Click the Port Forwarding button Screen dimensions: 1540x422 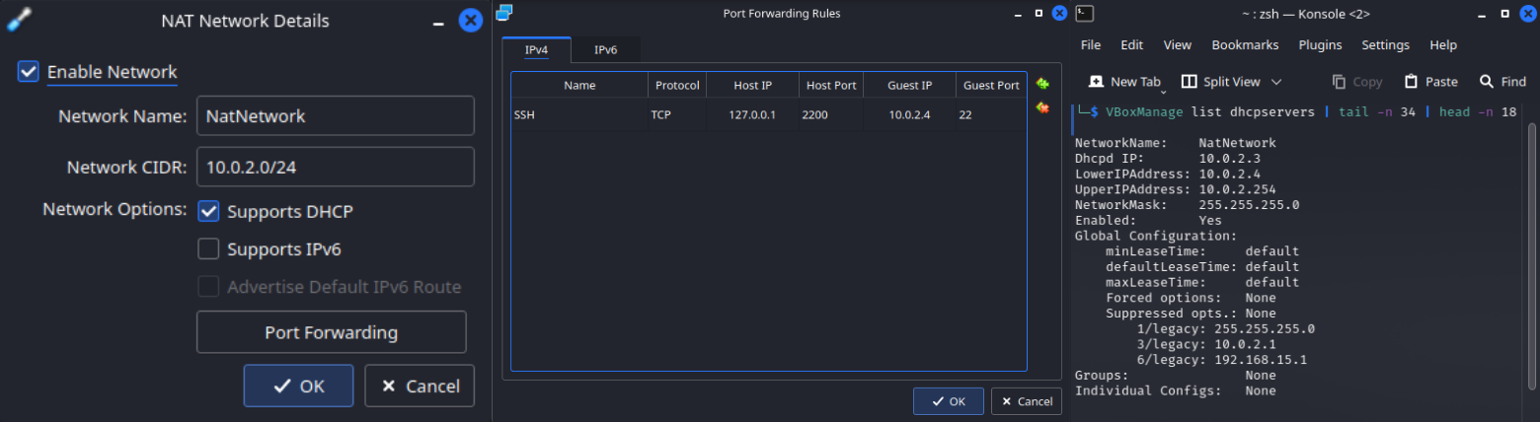click(x=331, y=332)
